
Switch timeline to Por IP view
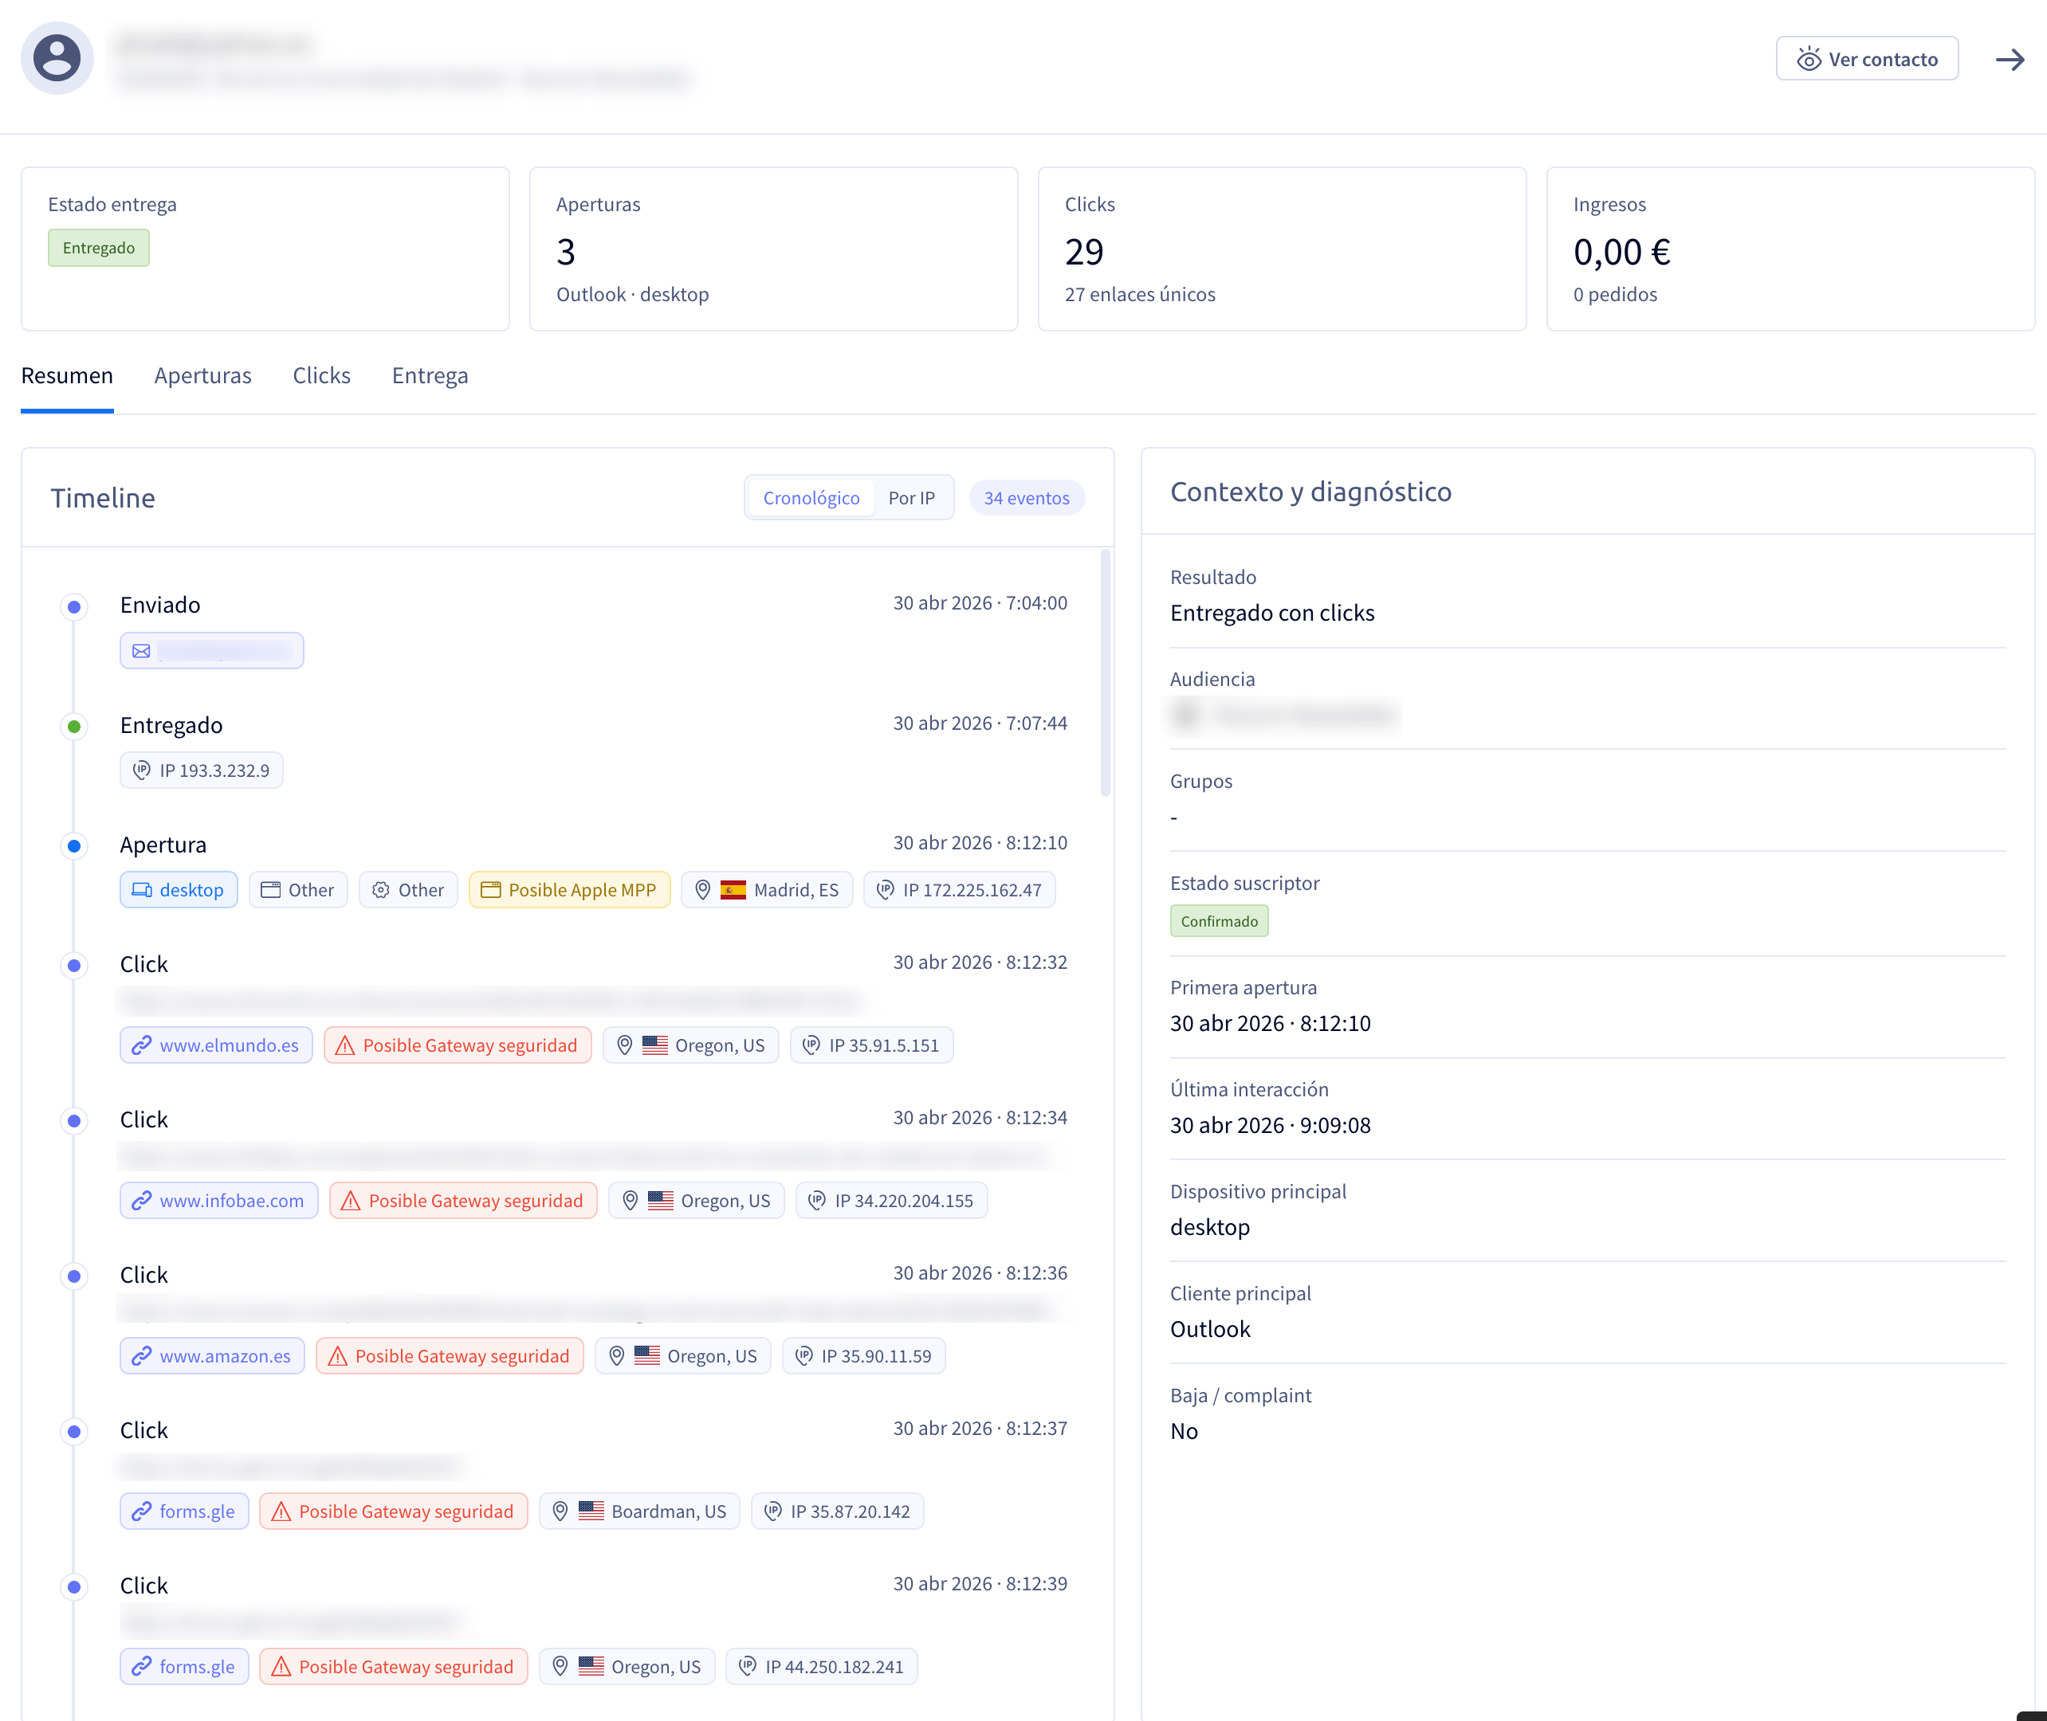(911, 497)
